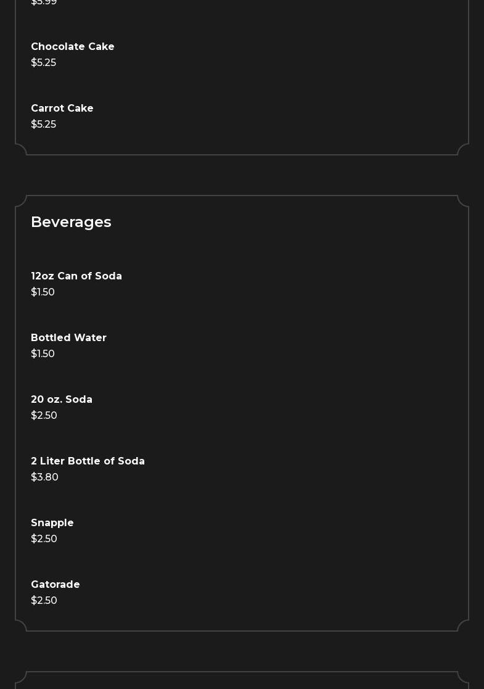The image size is (484, 689).
Task: Click the Bottled Water $1.50 price
Action: [x=43, y=354]
